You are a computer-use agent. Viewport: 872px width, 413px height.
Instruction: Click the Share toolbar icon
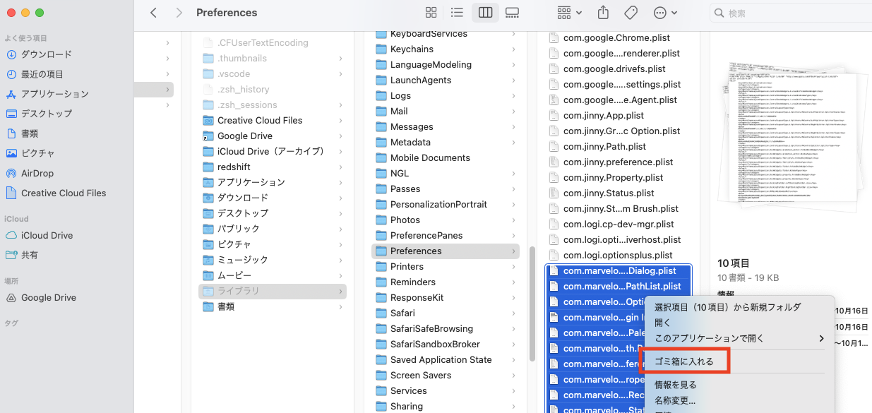603,13
